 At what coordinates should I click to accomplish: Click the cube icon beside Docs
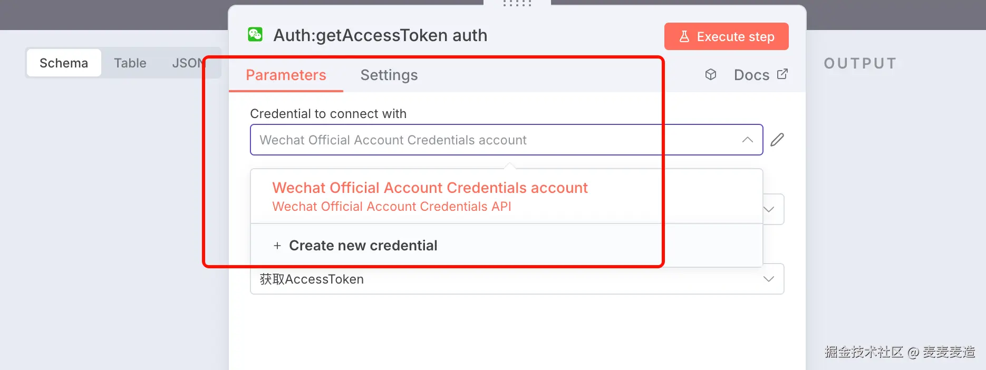[x=711, y=74]
